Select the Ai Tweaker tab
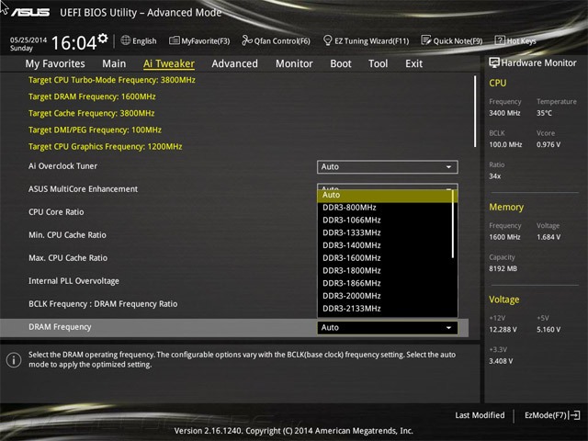 [169, 63]
